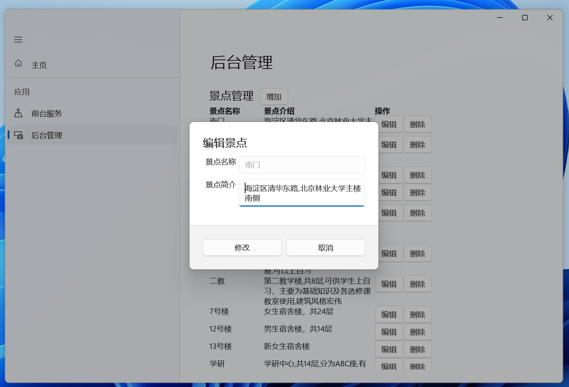
Task: Click the 后台管理 page heading
Action: (x=241, y=62)
